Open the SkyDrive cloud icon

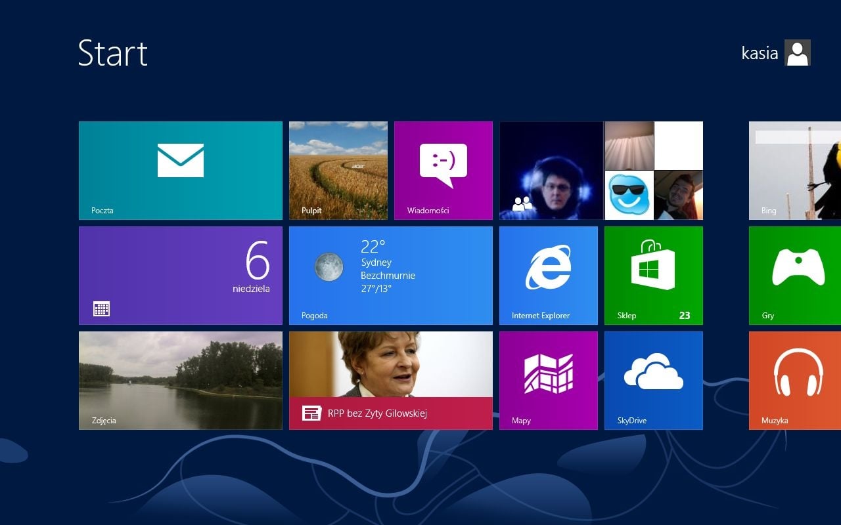[654, 371]
